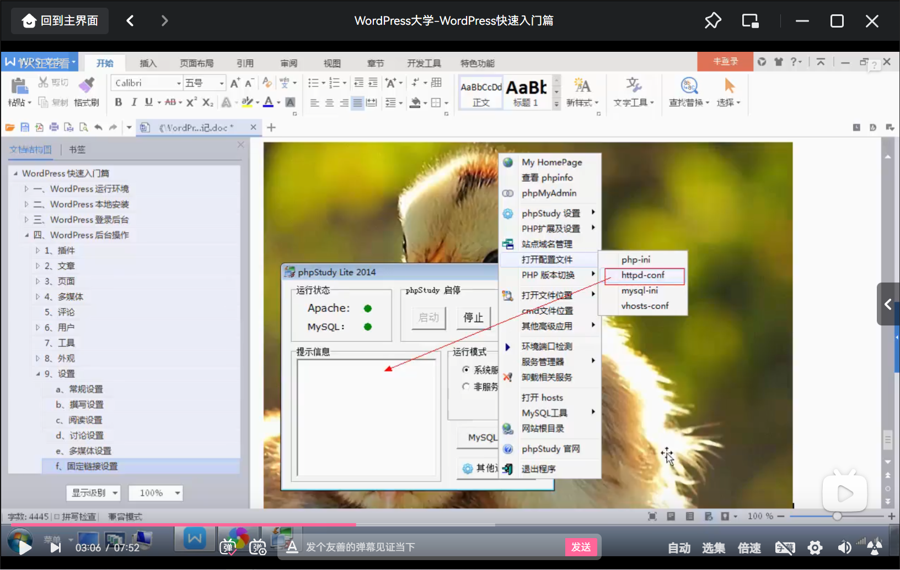This screenshot has height=570, width=900.
Task: Click the spell check status bar item
Action: pos(76,517)
